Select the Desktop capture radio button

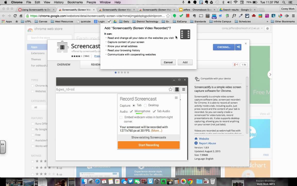145,105
